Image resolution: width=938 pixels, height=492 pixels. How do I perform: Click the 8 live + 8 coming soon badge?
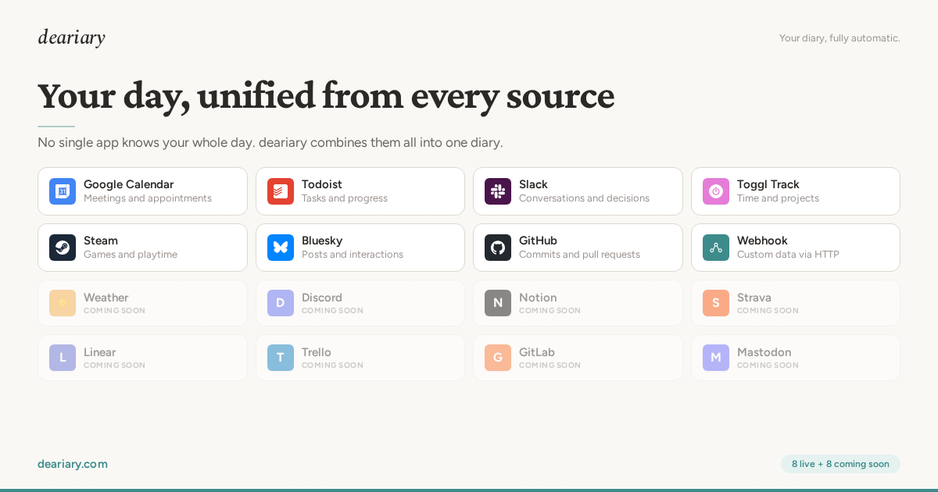840,464
